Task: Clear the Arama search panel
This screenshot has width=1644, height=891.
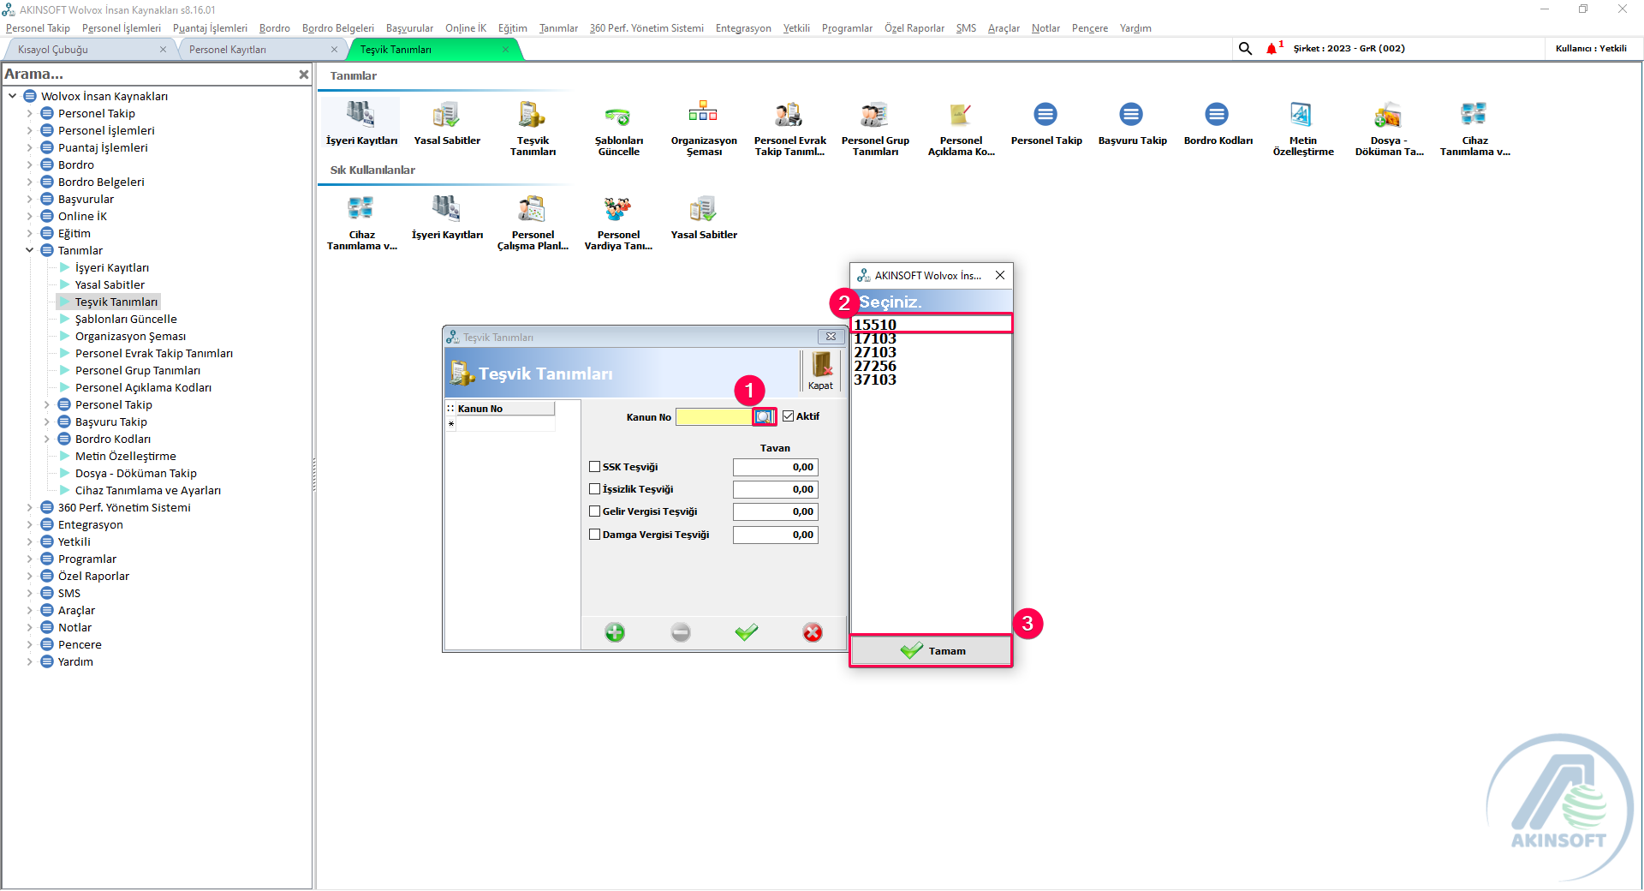Action: 303,75
